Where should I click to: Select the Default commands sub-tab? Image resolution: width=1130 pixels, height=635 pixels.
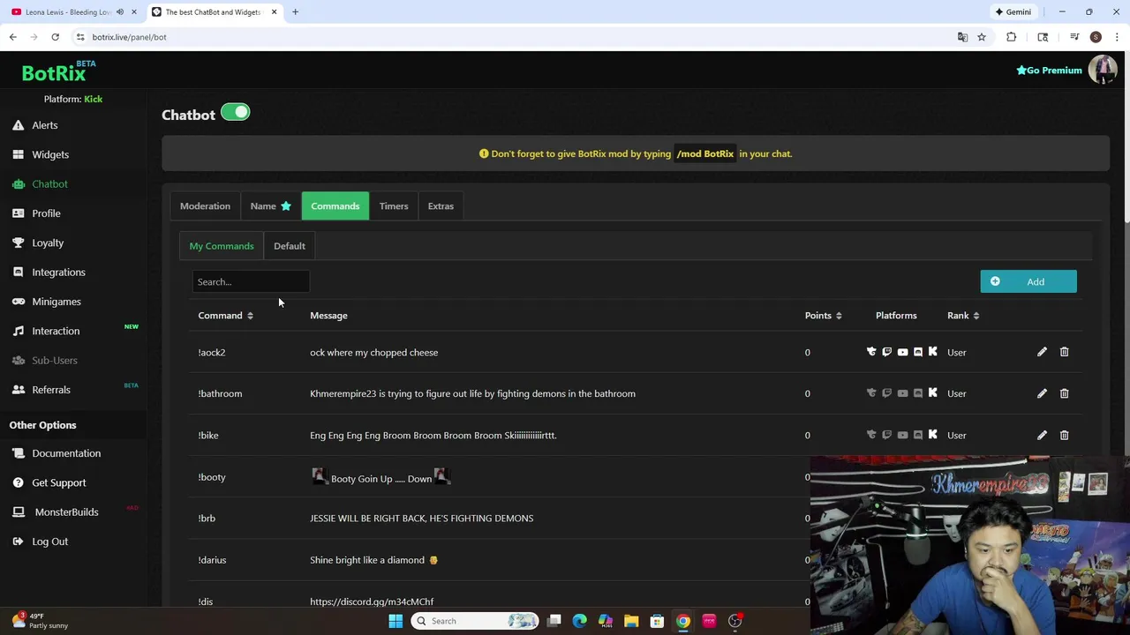pyautogui.click(x=290, y=246)
